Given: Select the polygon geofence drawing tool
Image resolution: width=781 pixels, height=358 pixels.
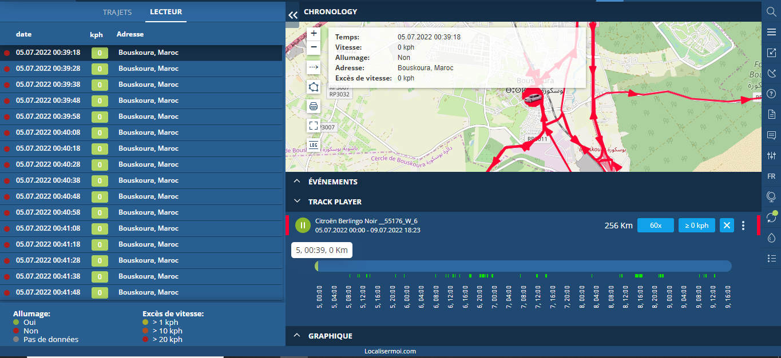Looking at the screenshot, I should (314, 87).
